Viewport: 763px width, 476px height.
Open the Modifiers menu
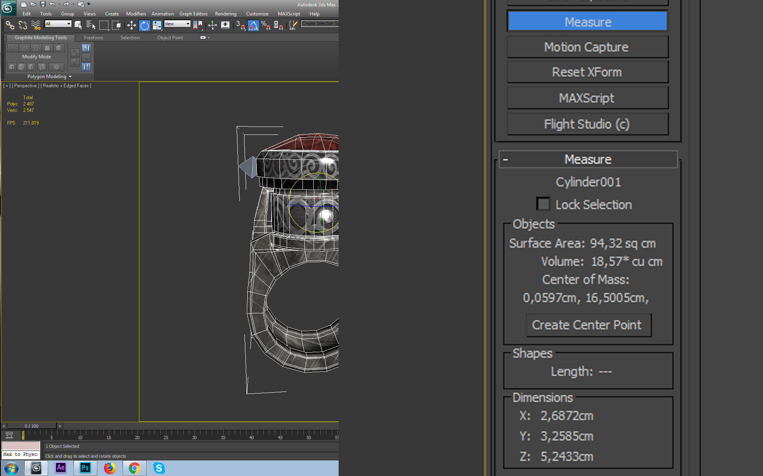136,14
